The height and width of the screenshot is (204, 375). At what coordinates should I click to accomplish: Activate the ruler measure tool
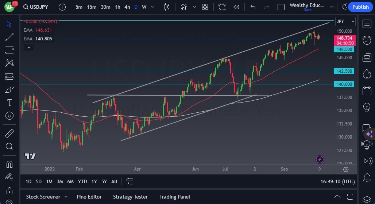9,133
